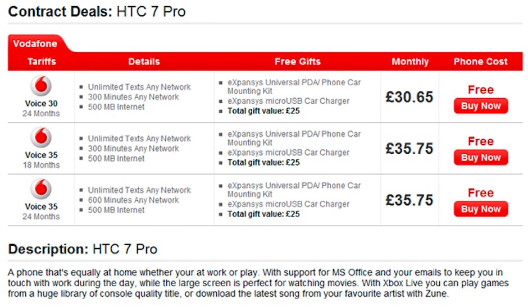
Task: Click Vodafone logo for Voice 35 24 Months
Action: pyautogui.click(x=41, y=189)
